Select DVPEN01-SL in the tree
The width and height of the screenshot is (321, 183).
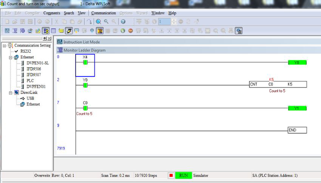click(38, 63)
